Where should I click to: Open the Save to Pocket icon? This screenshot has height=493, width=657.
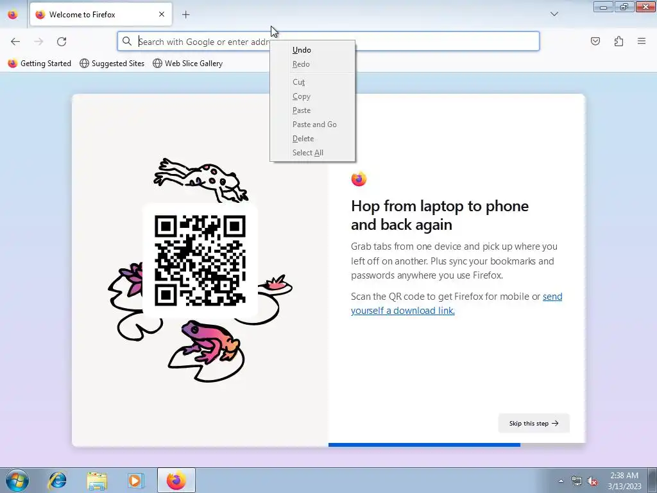(x=595, y=41)
